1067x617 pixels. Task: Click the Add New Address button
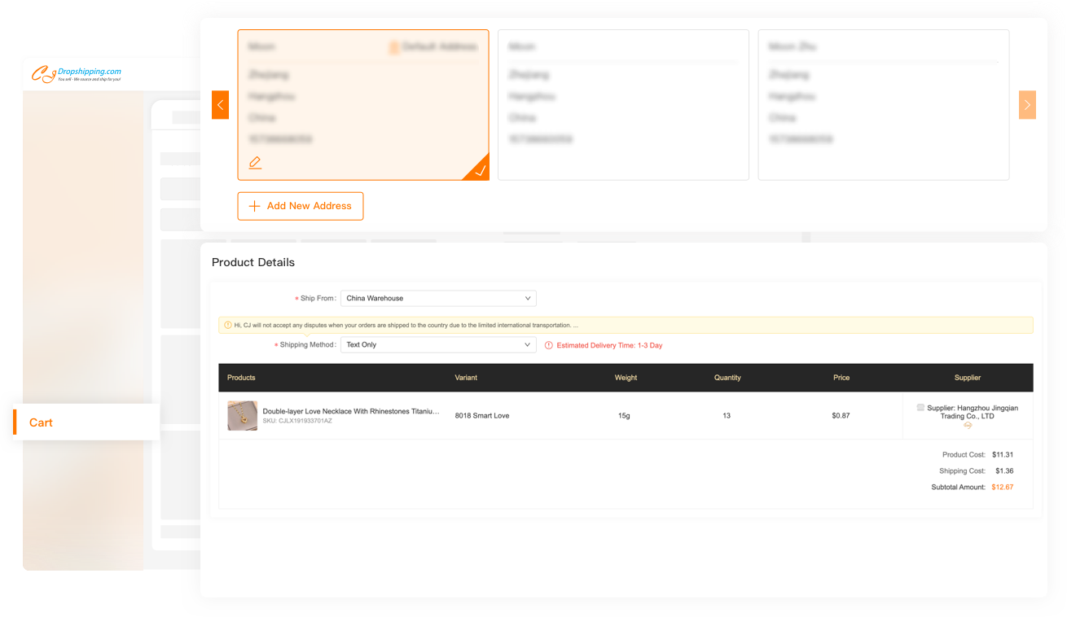301,206
